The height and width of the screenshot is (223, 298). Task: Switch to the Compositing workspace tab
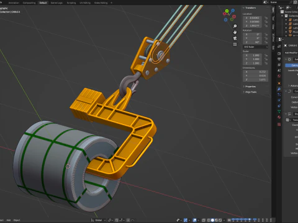[x=29, y=3]
